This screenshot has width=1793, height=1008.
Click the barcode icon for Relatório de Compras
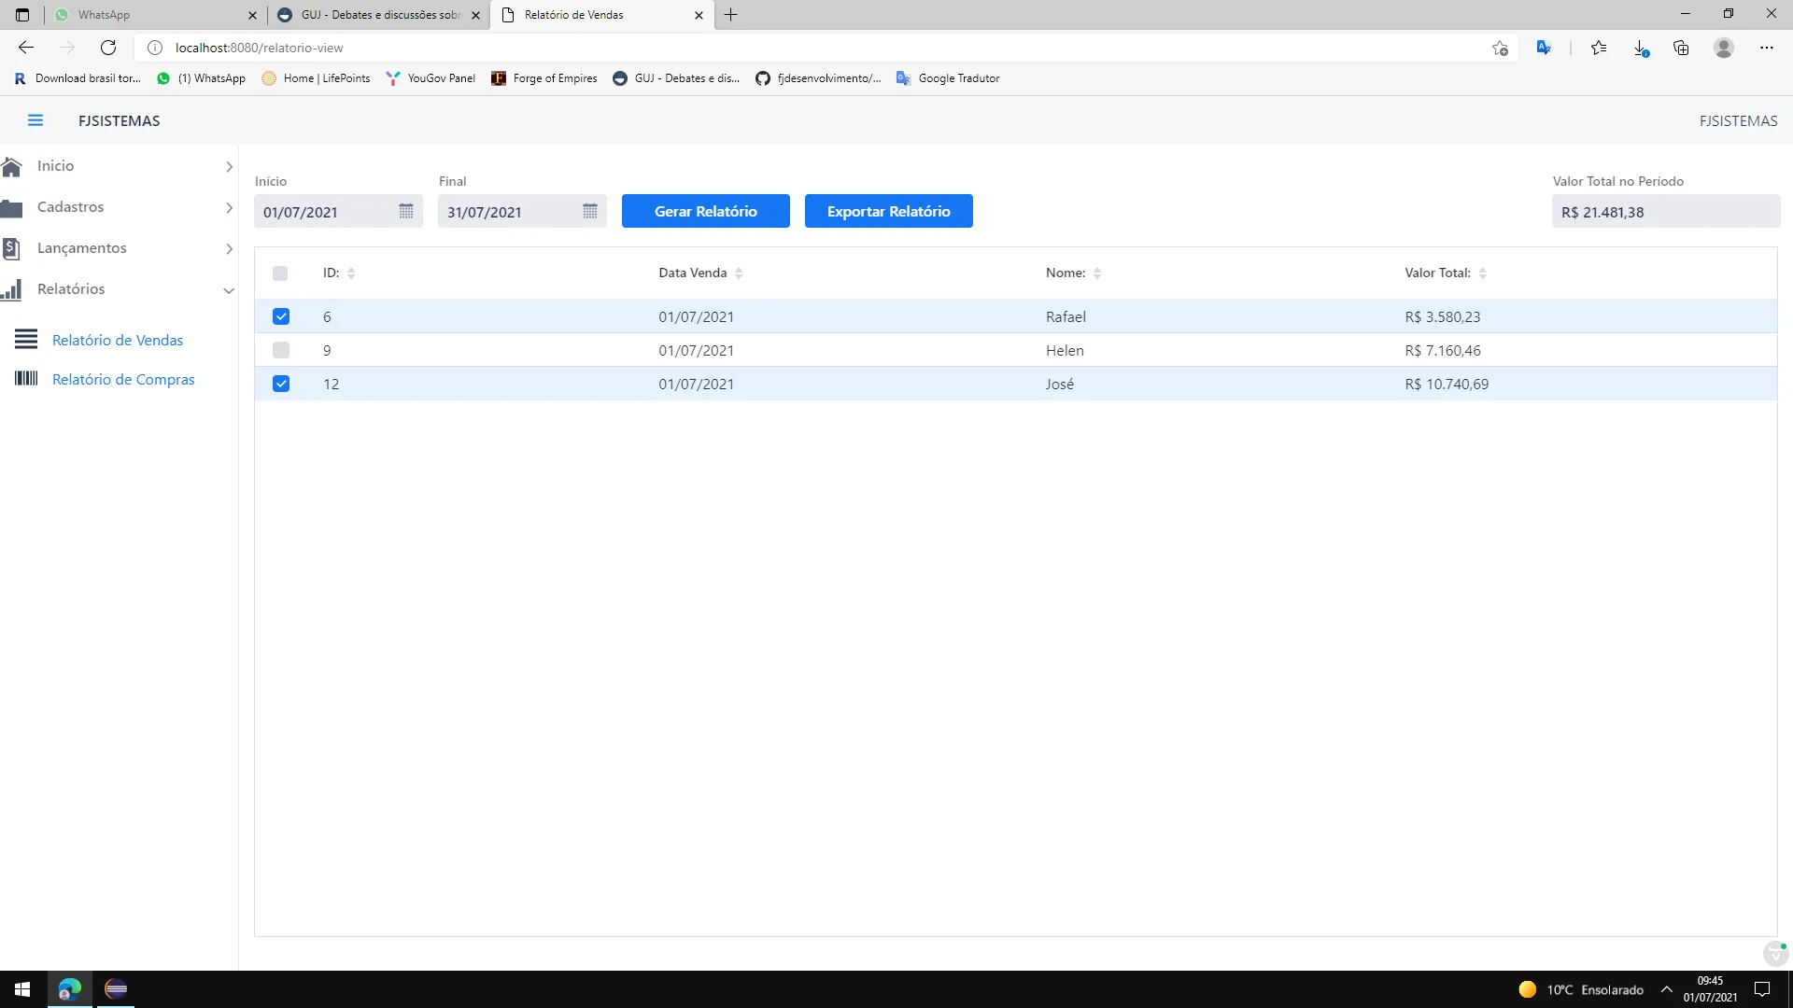click(x=26, y=378)
